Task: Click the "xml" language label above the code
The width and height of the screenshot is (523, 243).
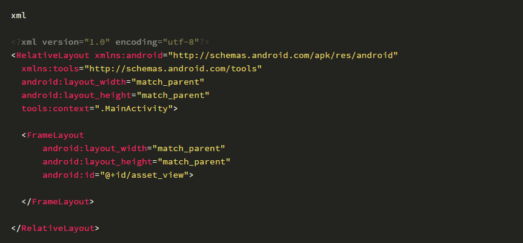Action: point(18,15)
